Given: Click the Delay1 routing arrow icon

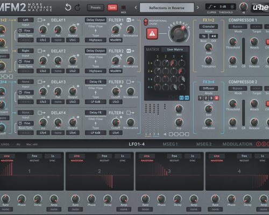Looking at the screenshot, I should (x=41, y=20).
